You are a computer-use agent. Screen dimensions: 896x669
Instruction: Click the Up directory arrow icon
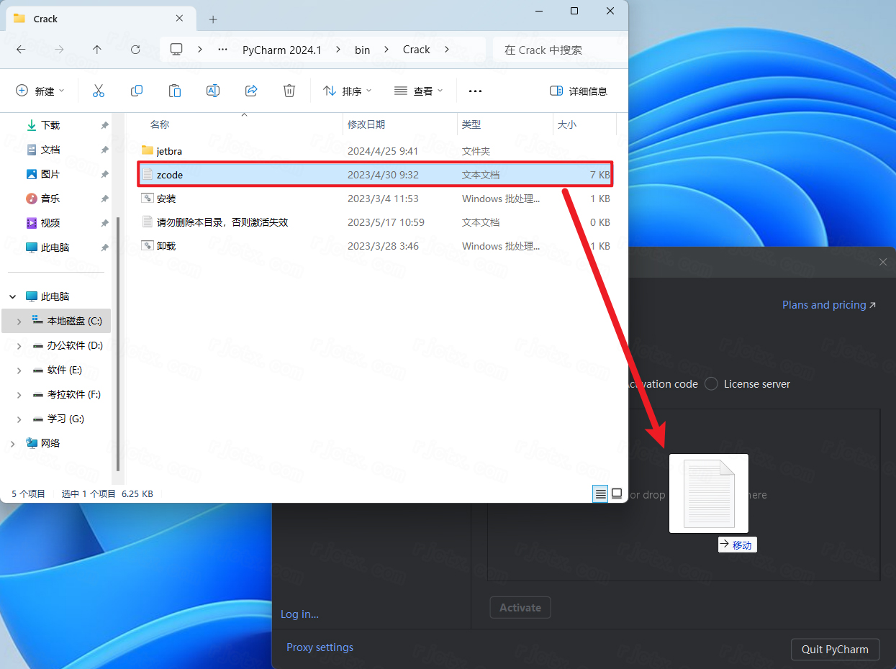(97, 50)
